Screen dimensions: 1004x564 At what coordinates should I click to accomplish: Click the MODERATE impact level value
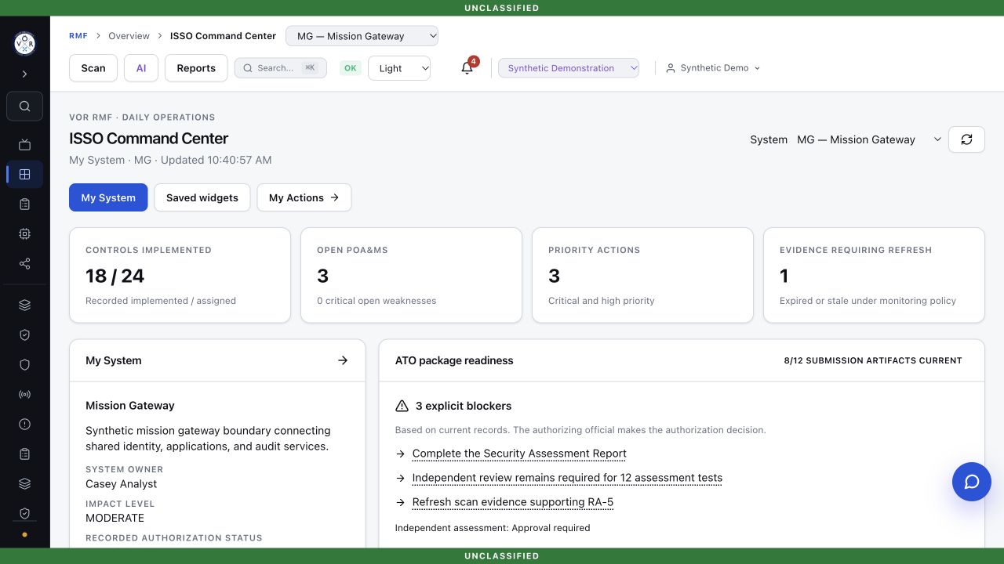tap(115, 518)
